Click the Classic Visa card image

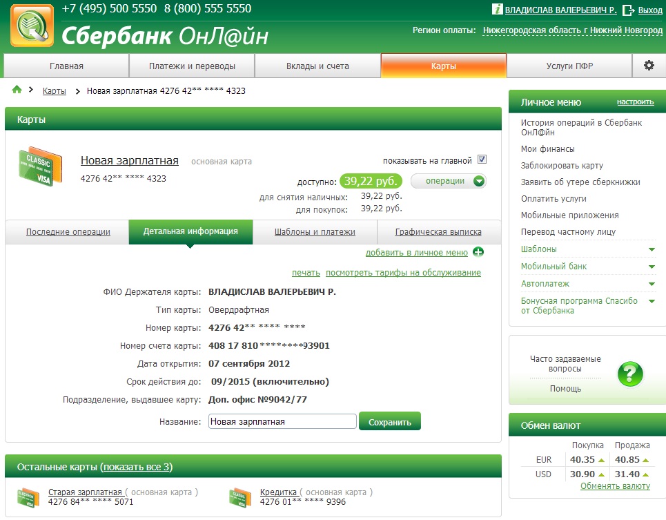41,166
